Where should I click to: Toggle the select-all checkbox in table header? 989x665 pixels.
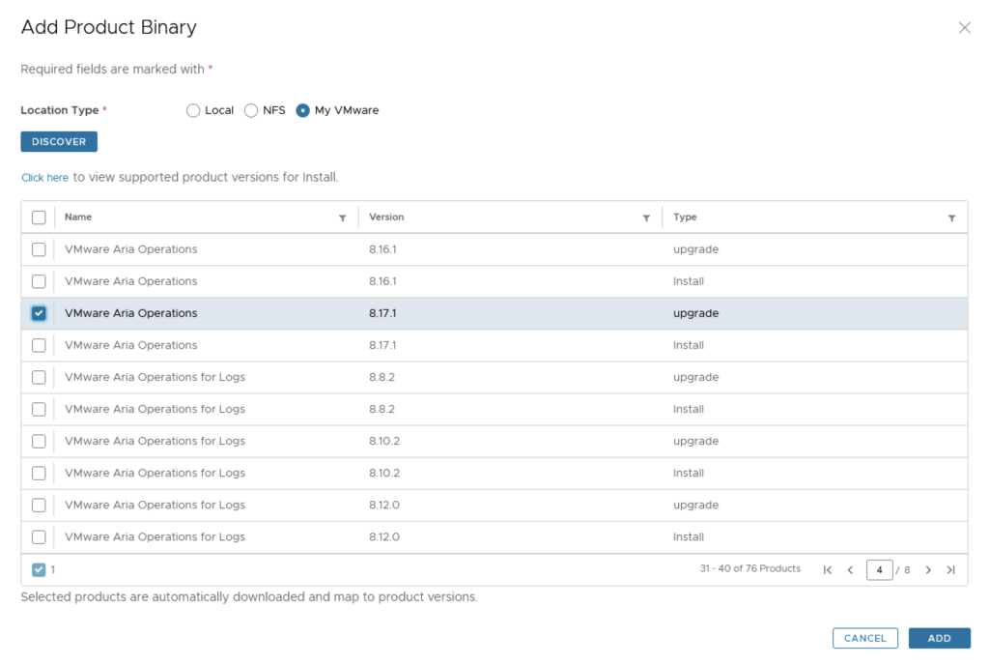click(39, 217)
